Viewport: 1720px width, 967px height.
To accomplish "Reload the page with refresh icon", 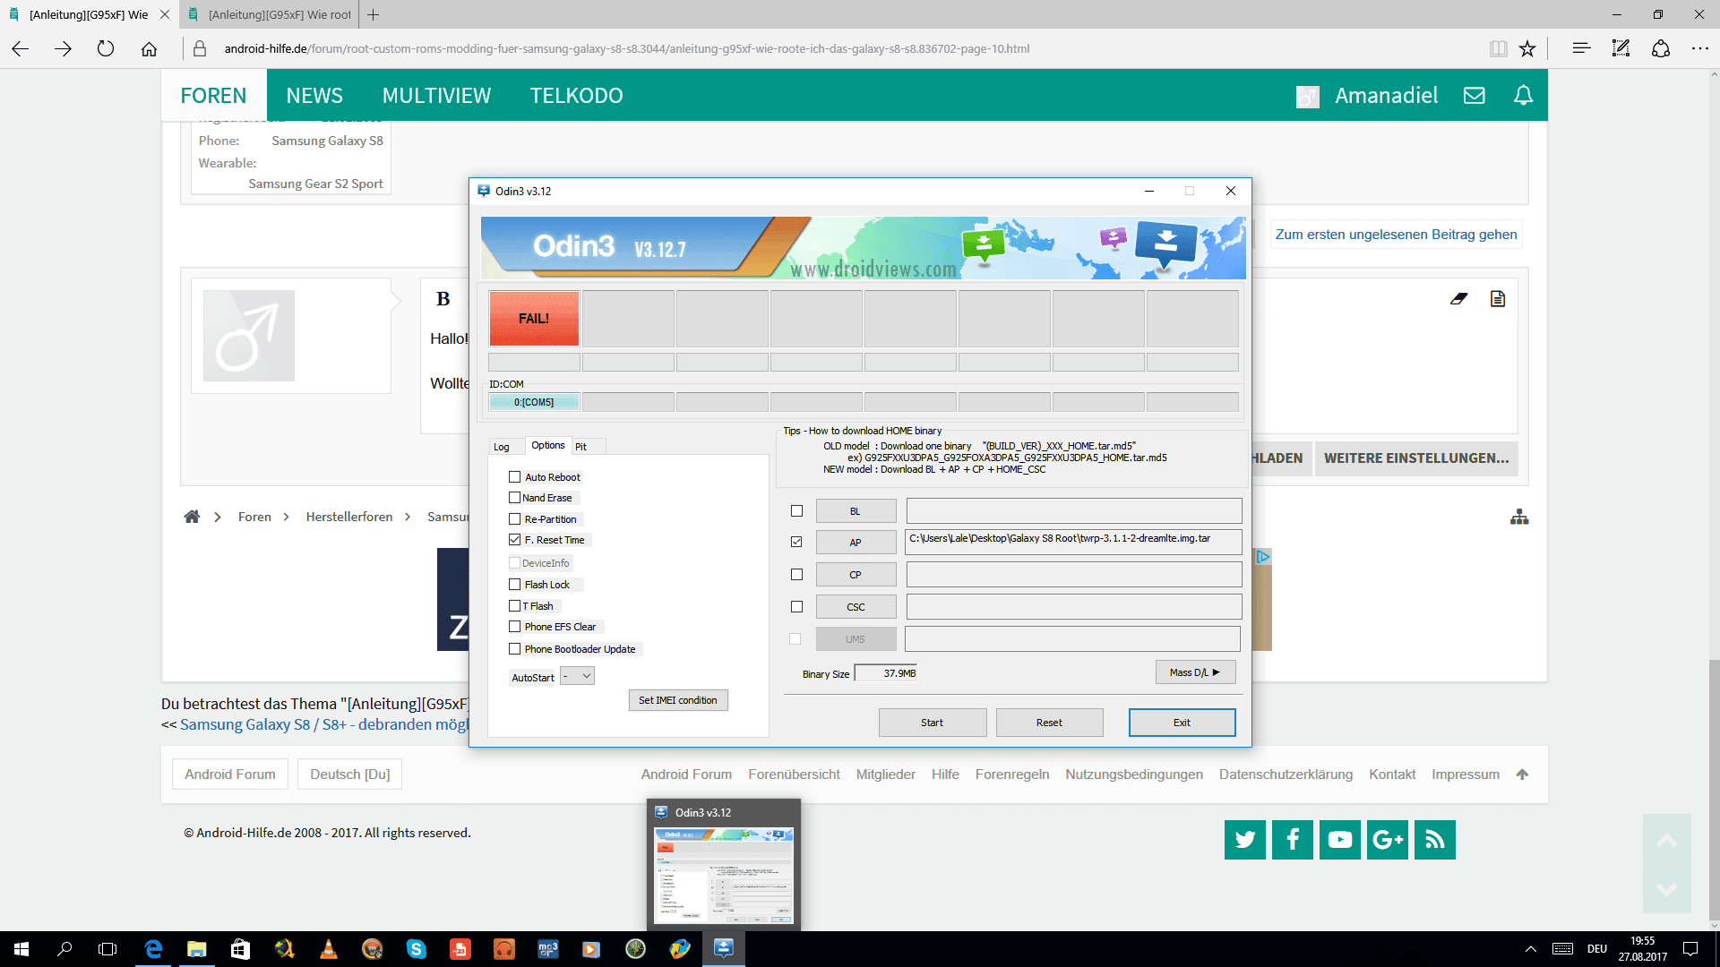I will (106, 49).
